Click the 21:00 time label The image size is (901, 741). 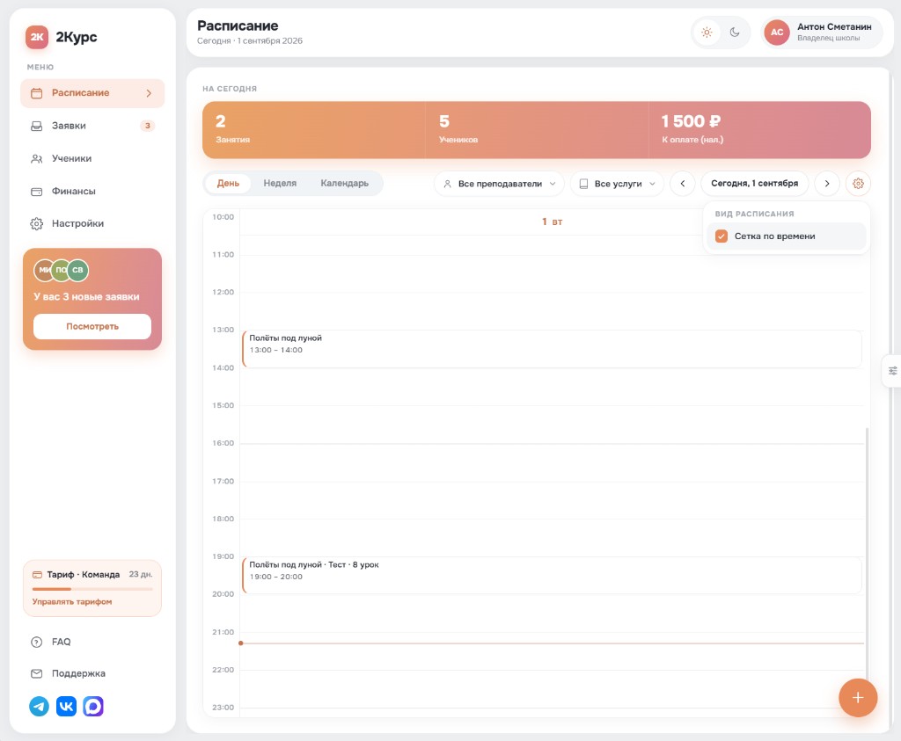(x=223, y=632)
